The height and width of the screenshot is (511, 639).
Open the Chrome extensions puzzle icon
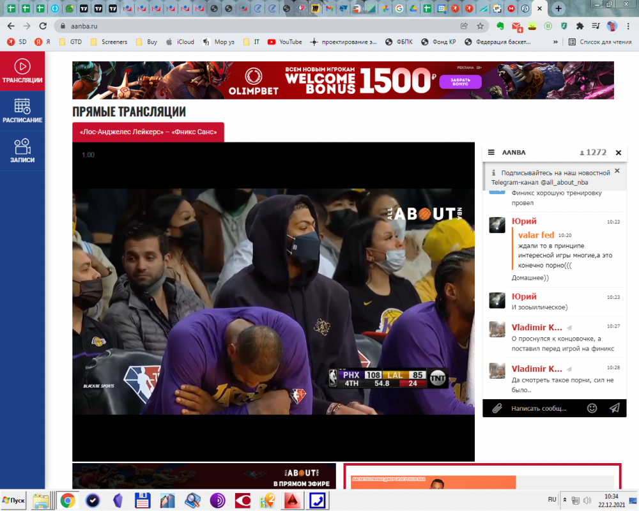coord(580,26)
